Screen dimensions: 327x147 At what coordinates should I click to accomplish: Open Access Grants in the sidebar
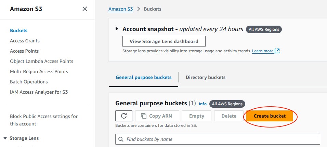point(25,41)
